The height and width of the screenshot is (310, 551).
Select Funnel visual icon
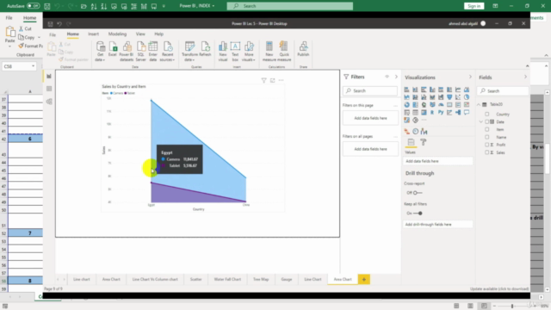[x=449, y=97]
